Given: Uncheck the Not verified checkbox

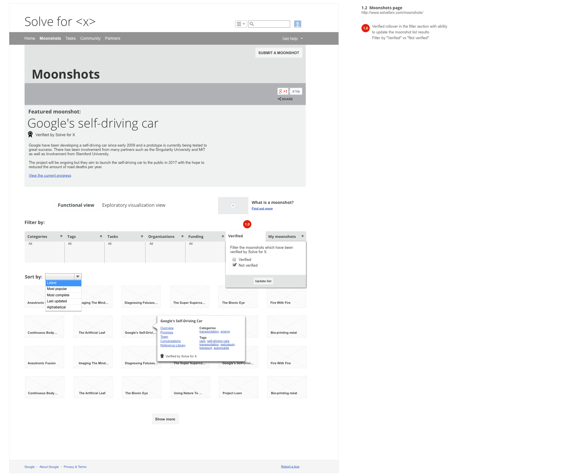Looking at the screenshot, I should (x=234, y=265).
